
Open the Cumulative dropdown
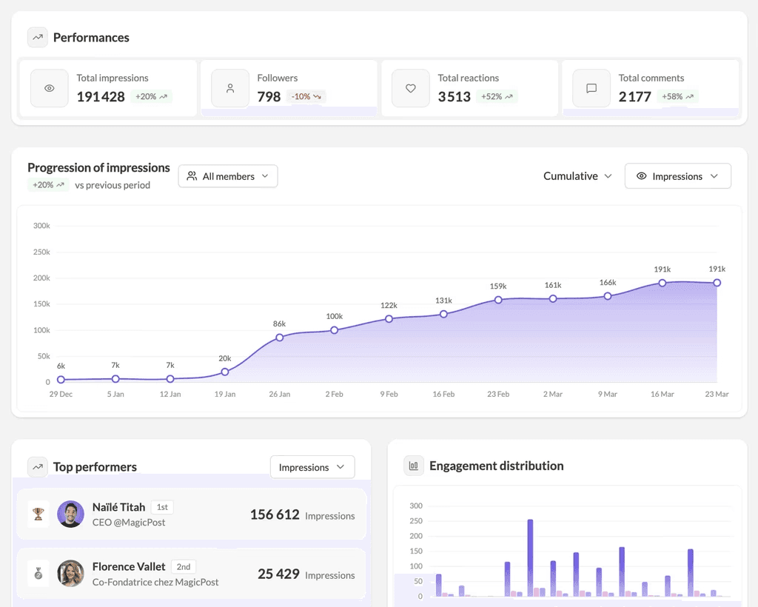coord(577,176)
